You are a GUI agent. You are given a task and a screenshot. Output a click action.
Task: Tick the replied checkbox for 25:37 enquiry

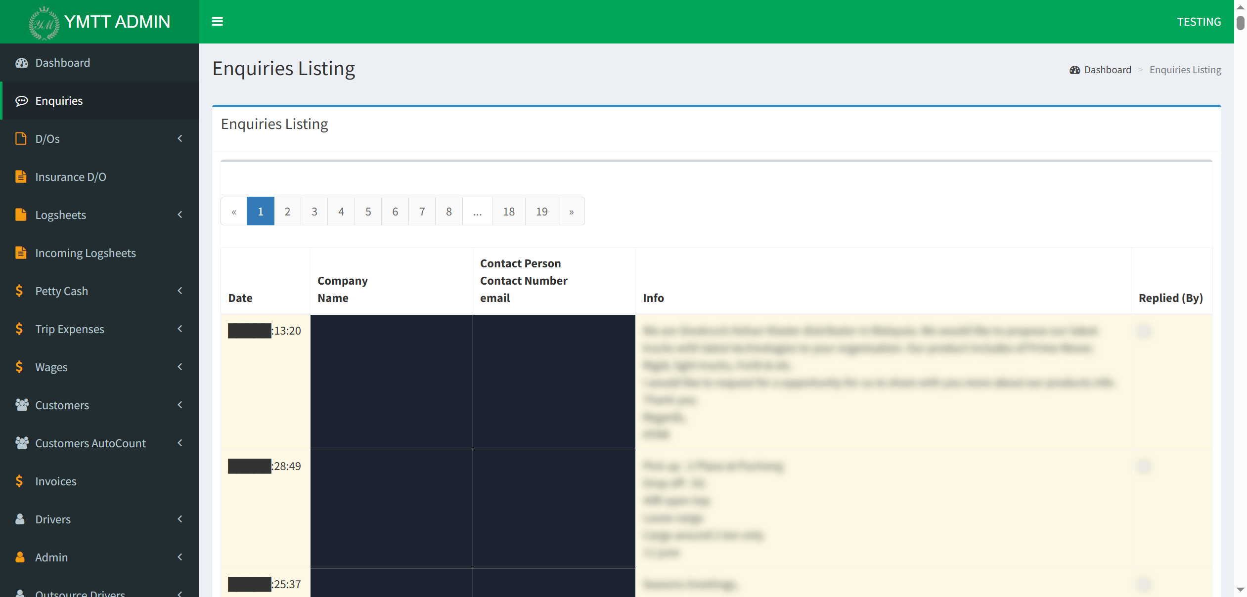tap(1144, 584)
